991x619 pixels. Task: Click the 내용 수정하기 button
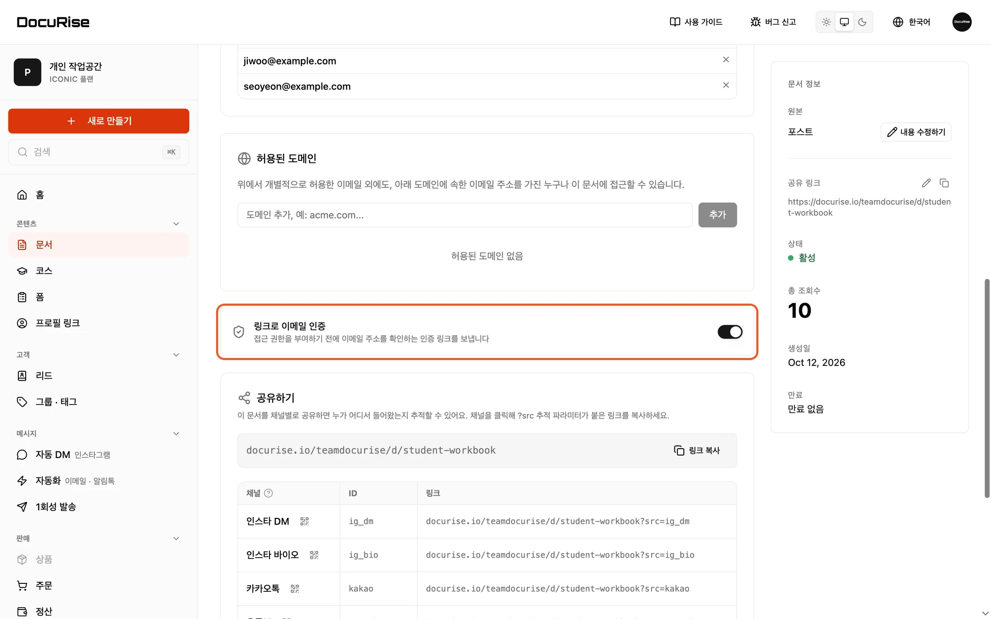(x=916, y=132)
